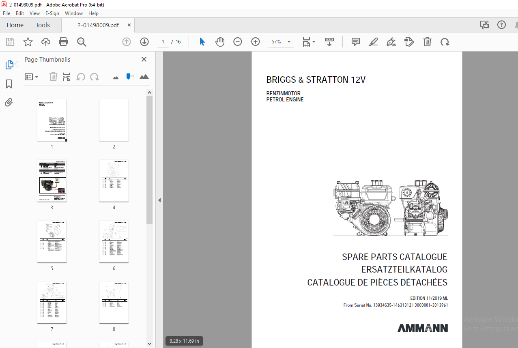
Task: Reduce thumbnail size small mountain icon
Action: (116, 77)
